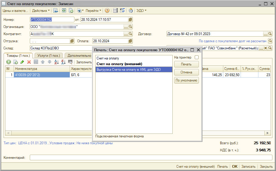276x171 pixels.
Task: Click the Печать button in the dialog
Action: 186,64
